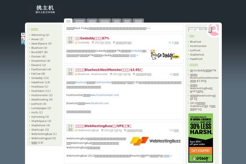The height and width of the screenshot is (164, 246).
Task: Click the folder icon beside the Godaddy category label
Action: pos(76,43)
